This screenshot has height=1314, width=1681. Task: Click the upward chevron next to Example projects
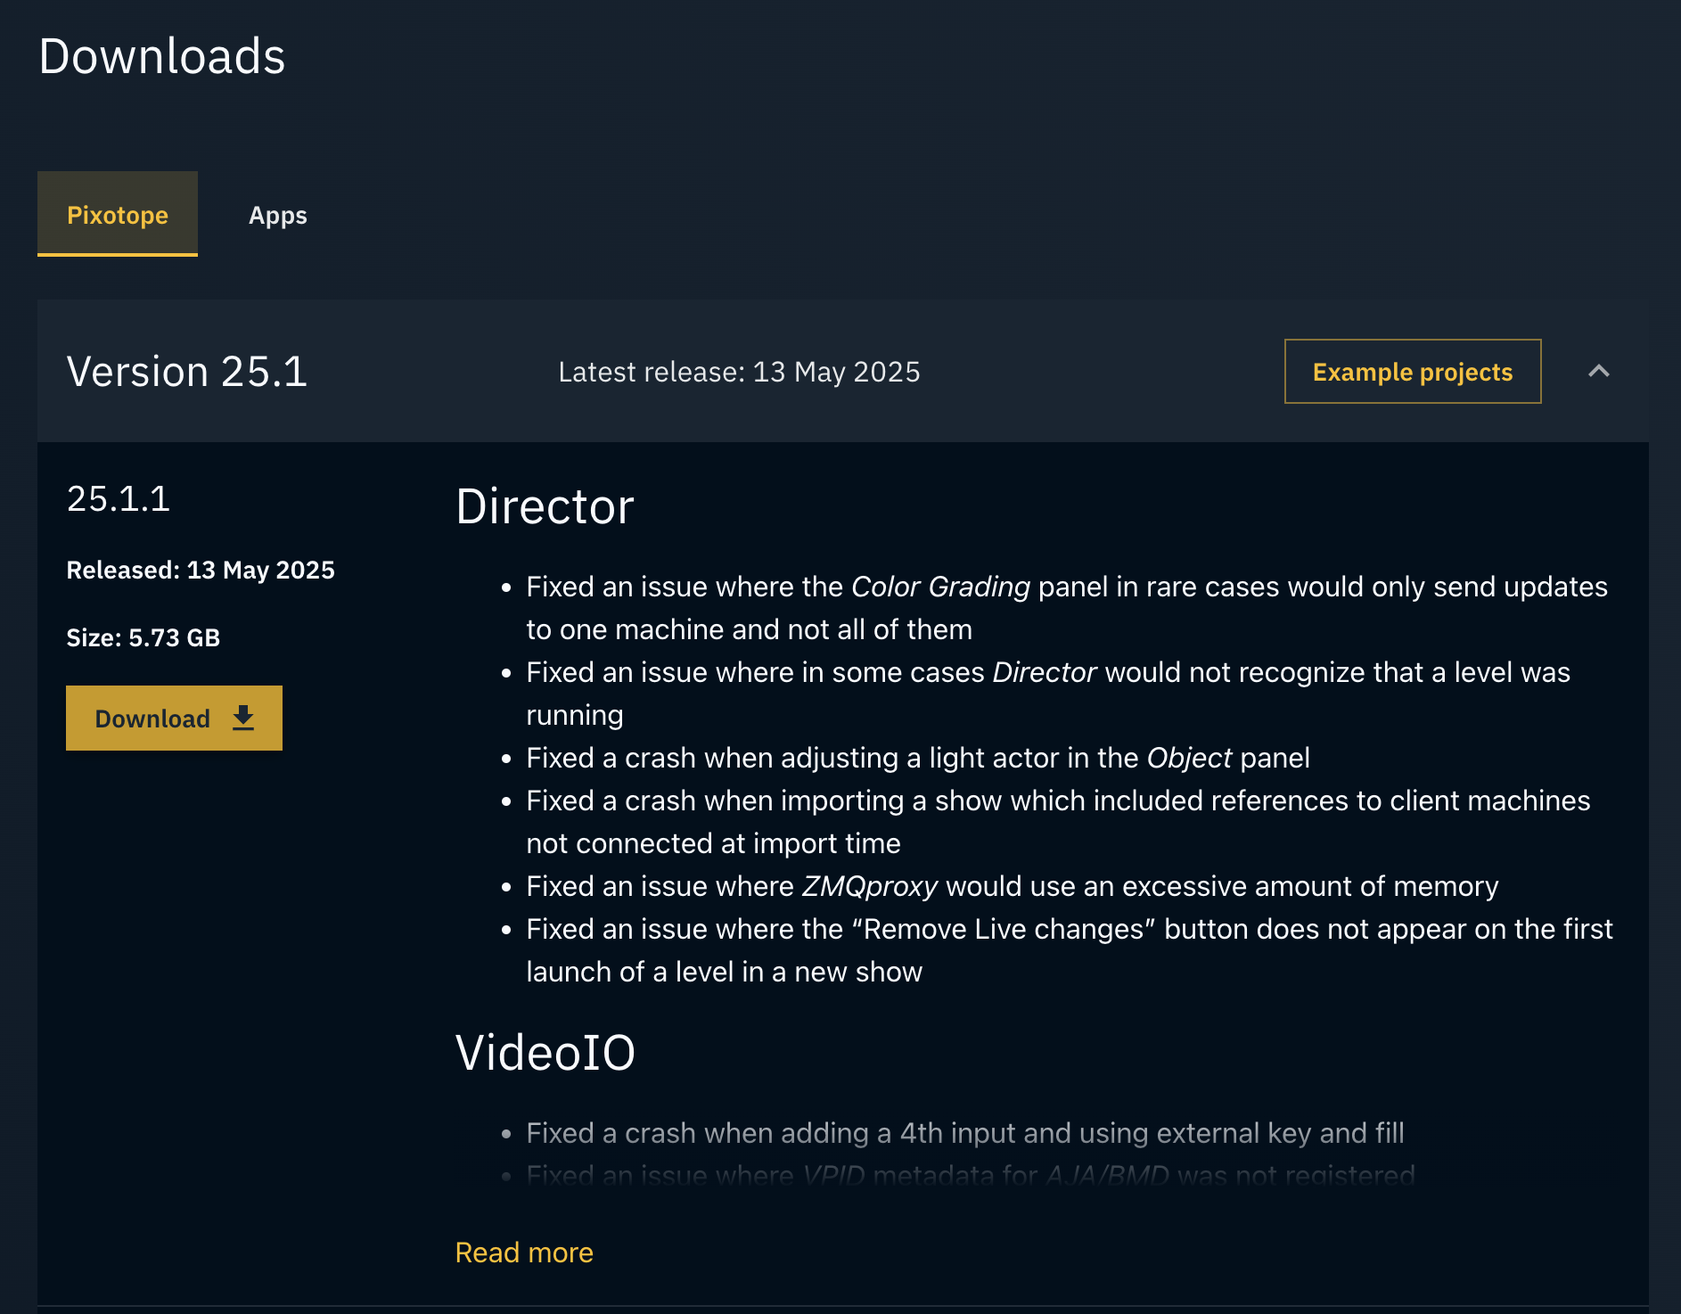[x=1598, y=371]
